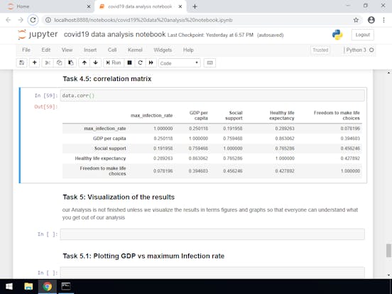Copy selected cells icon in the toolbar
Image resolution: width=392 pixels, height=294 pixels.
point(59,62)
